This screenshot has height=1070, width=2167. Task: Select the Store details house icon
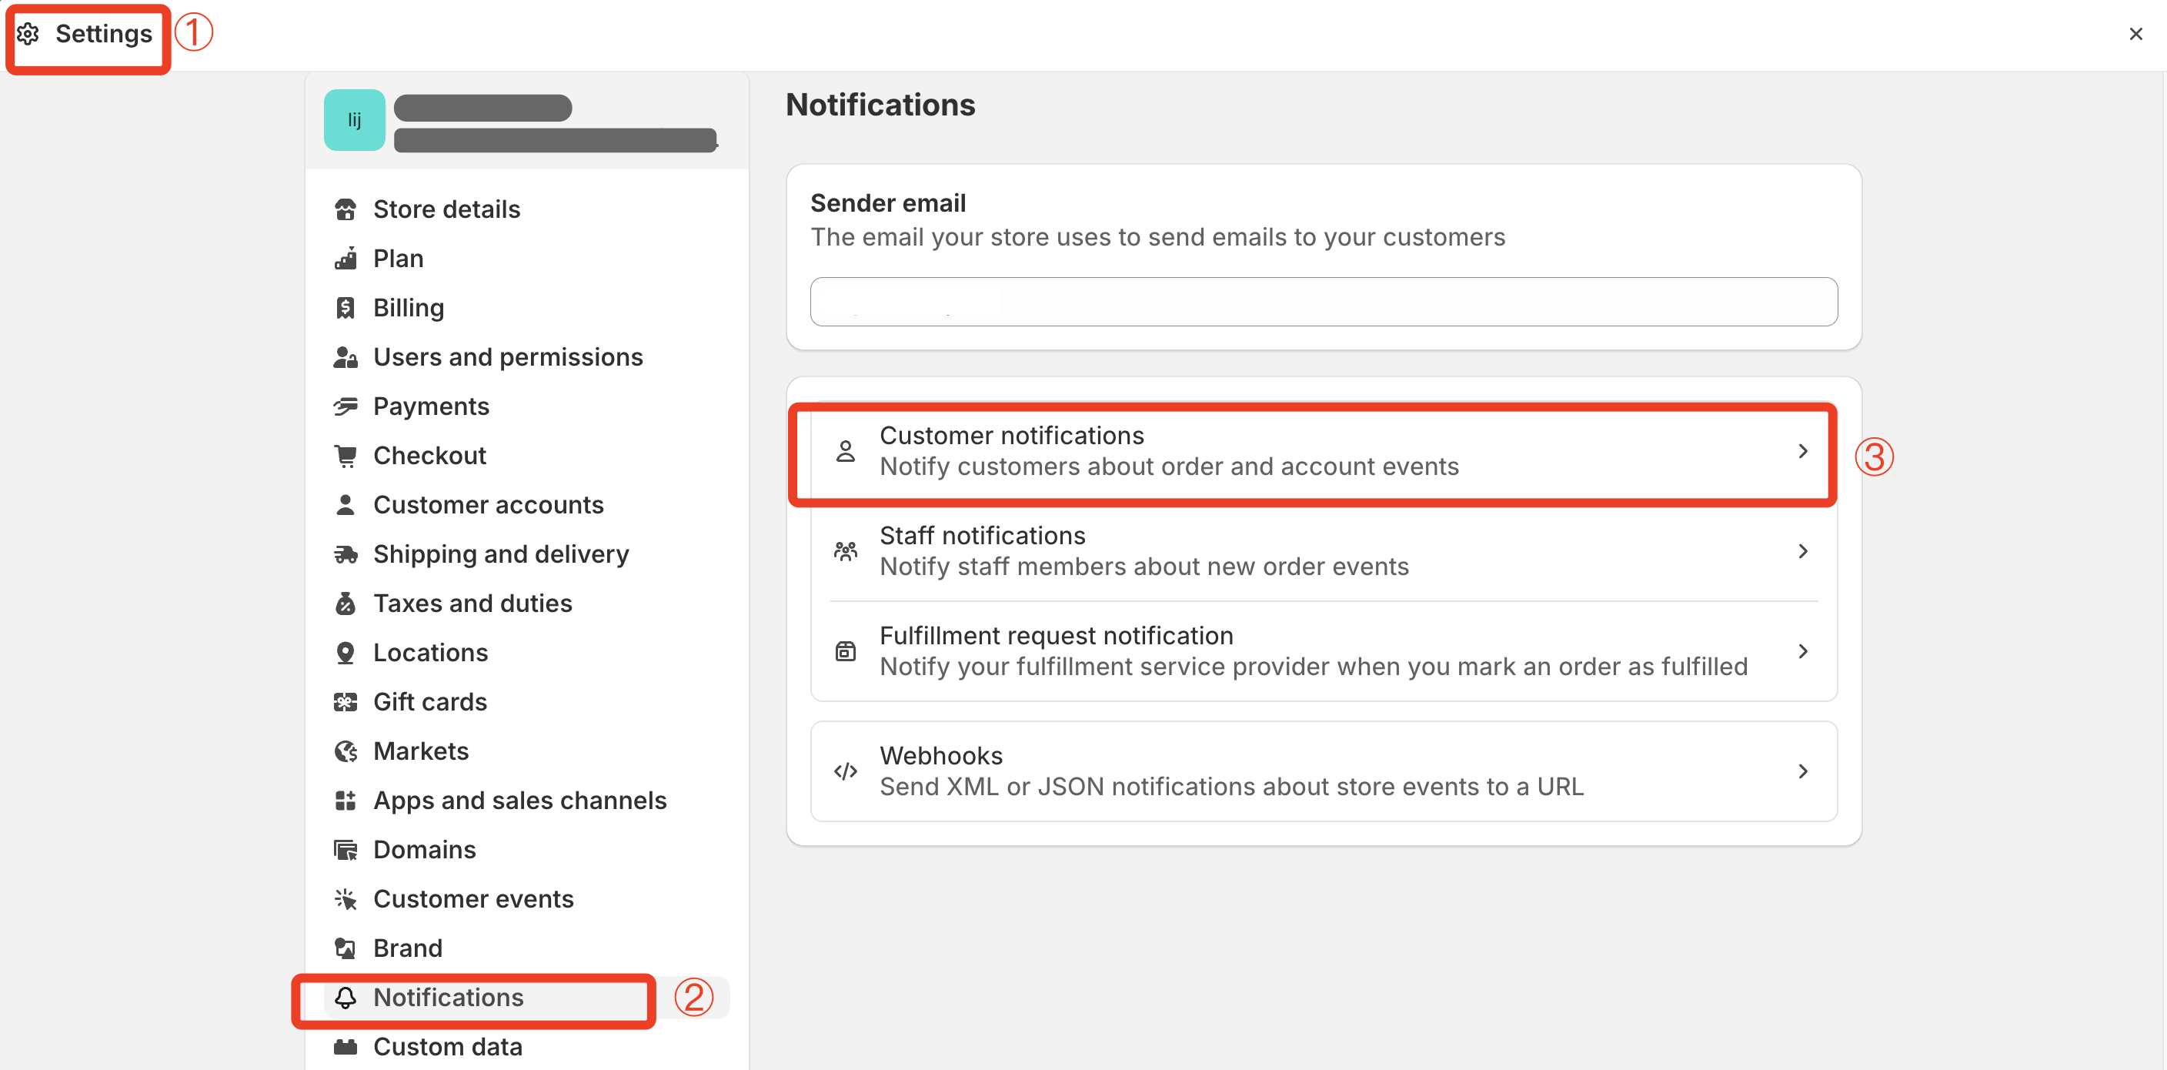point(346,209)
